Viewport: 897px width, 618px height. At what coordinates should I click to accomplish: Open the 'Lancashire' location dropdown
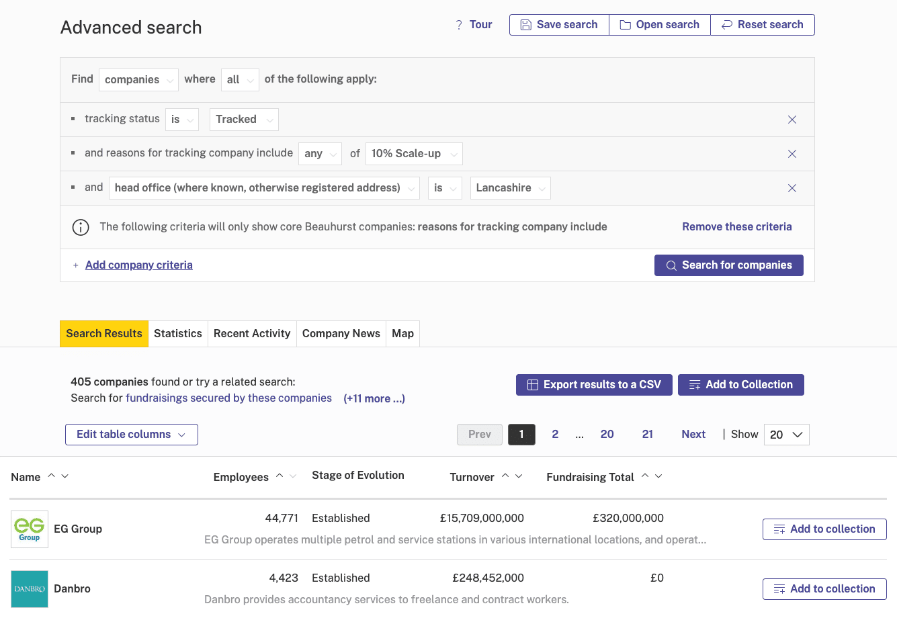(x=510, y=188)
